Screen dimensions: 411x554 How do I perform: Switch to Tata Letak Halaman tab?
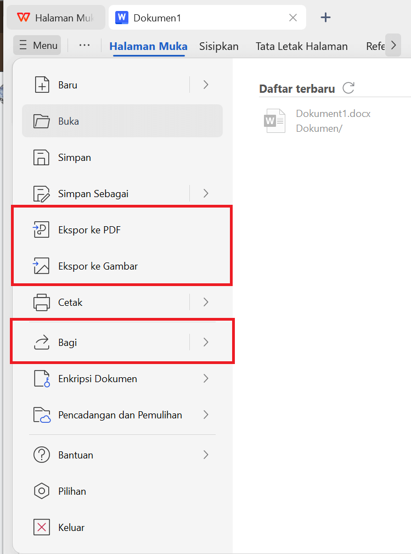(x=302, y=46)
